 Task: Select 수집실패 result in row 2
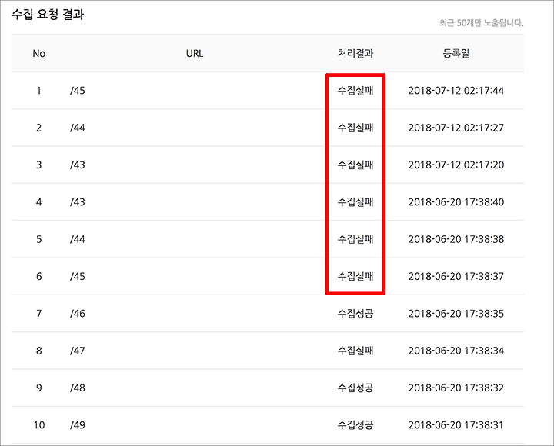tap(355, 128)
